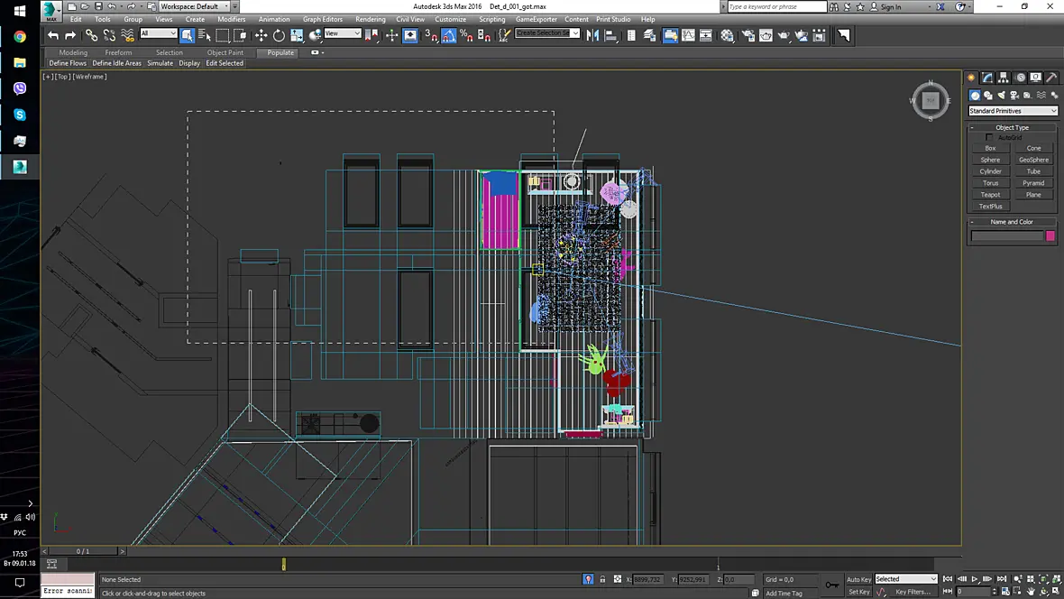Toggle the Spinner Snap button
This screenshot has height=599, width=1064.
(x=484, y=35)
